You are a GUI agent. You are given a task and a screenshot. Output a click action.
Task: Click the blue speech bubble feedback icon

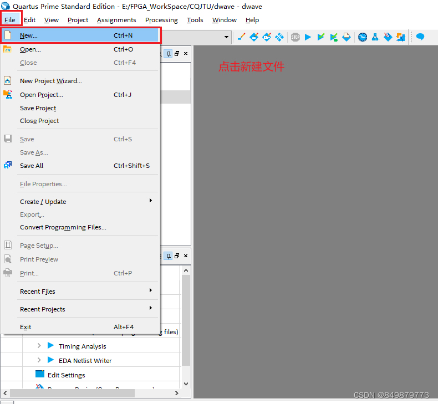[x=420, y=37]
